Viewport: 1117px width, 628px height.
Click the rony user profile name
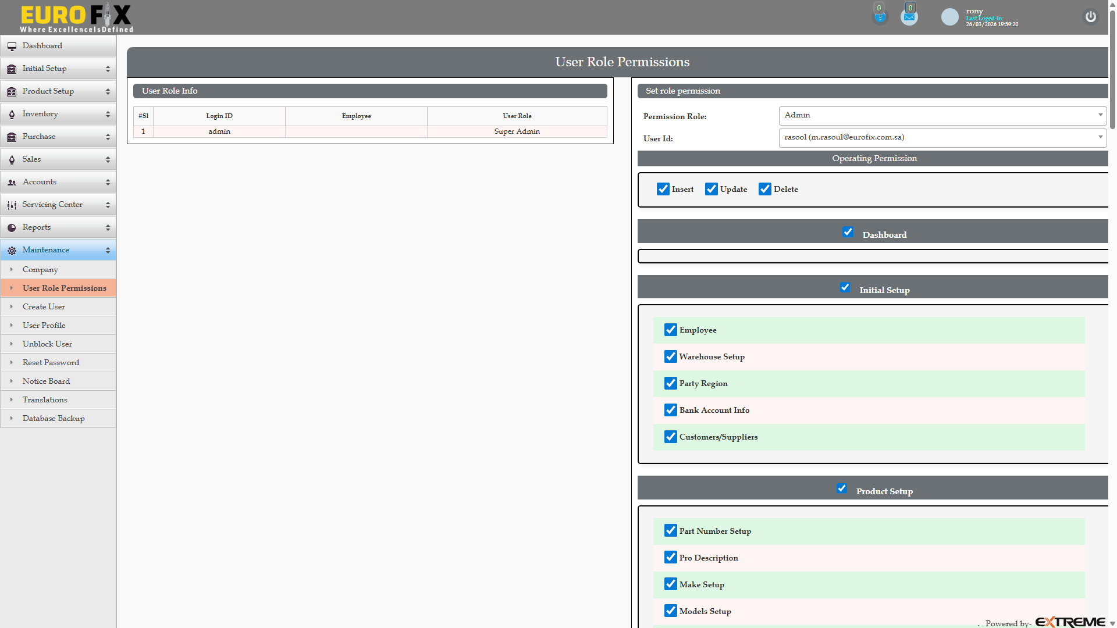(974, 11)
